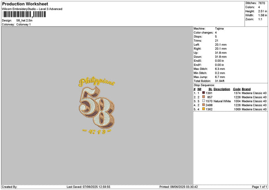Click the Zoom value '1:1'
This screenshot has height=190, width=269.
coord(260,19)
